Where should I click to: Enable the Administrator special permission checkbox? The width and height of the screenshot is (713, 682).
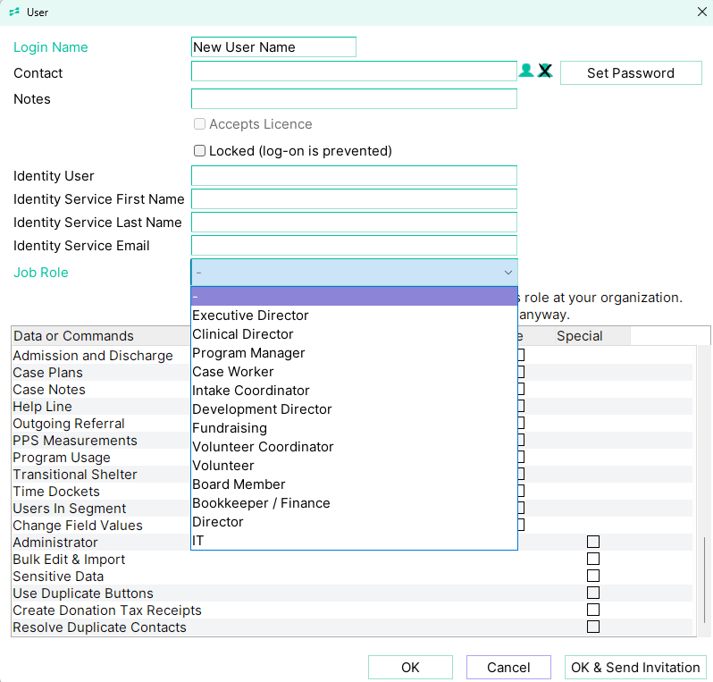pyautogui.click(x=592, y=542)
